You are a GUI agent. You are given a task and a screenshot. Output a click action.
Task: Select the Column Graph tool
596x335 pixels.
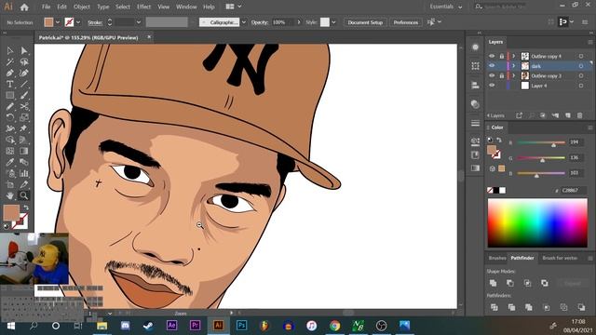(x=24, y=173)
